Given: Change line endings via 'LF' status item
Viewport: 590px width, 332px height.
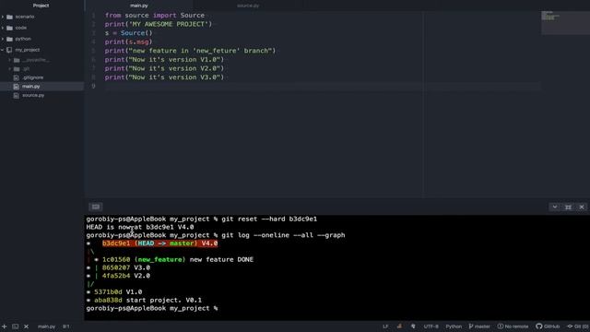Looking at the screenshot, I should point(385,326).
